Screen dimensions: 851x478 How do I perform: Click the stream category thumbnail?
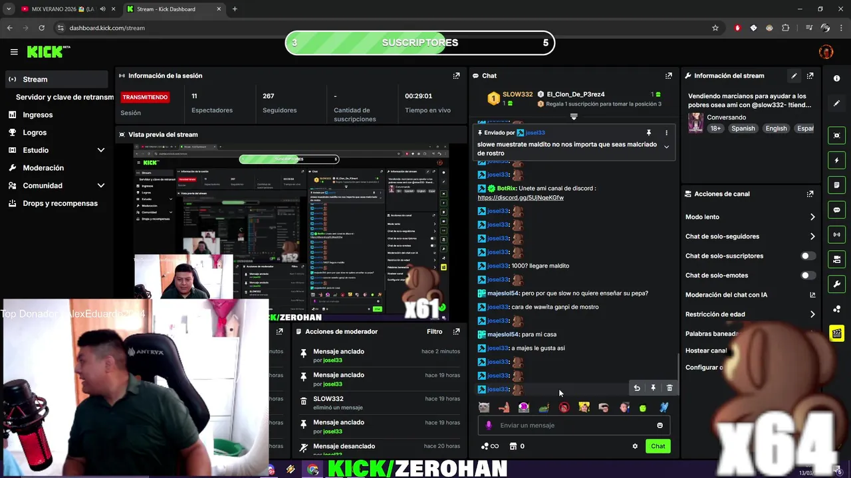coord(695,123)
